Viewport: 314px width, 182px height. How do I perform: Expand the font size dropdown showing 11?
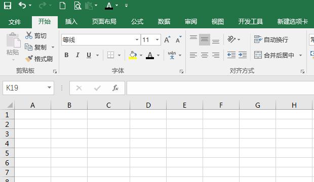coord(158,39)
